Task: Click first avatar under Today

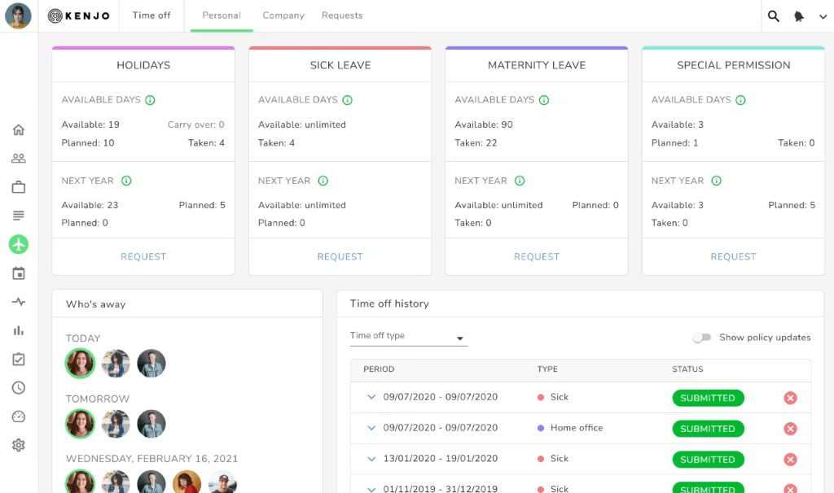Action: click(80, 364)
